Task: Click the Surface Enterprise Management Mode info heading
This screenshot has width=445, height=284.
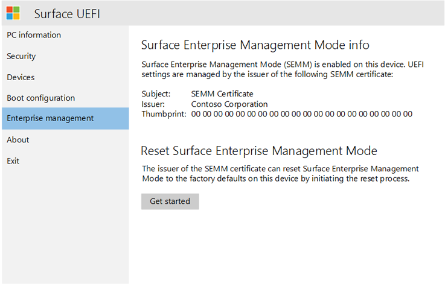Action: (255, 45)
